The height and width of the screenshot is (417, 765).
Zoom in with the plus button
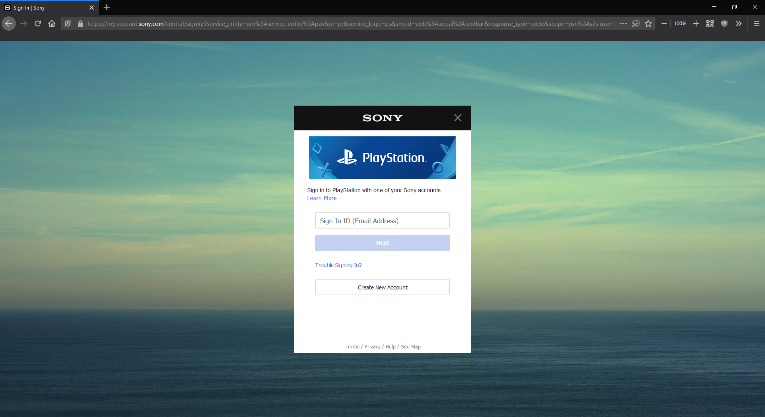point(696,24)
